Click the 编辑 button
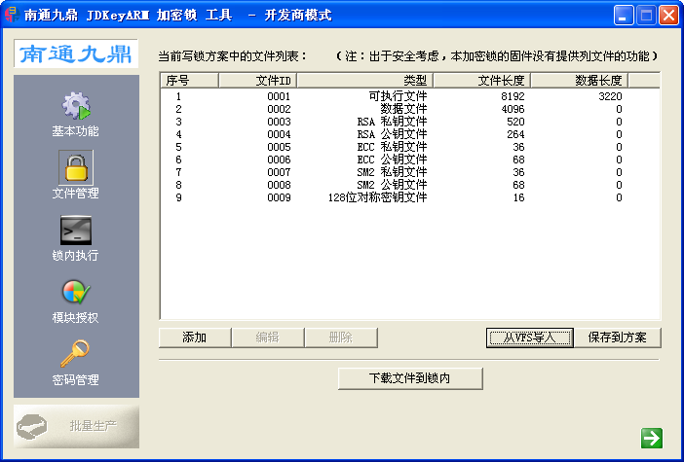 267,338
